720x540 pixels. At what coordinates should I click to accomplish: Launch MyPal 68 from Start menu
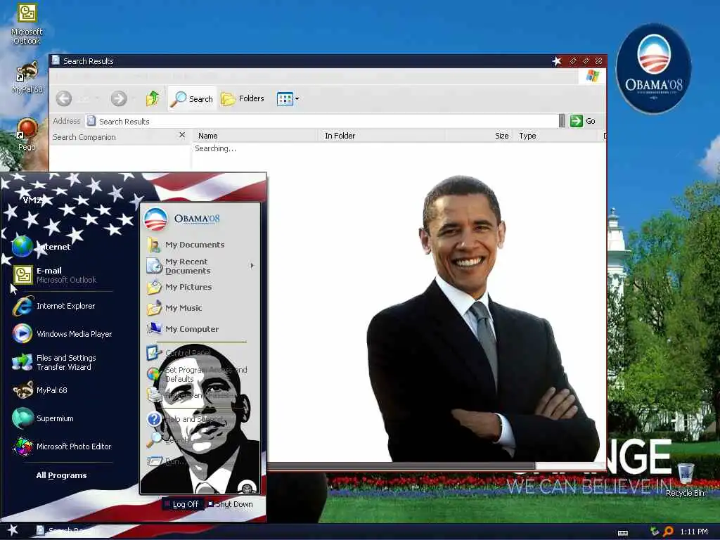point(40,390)
